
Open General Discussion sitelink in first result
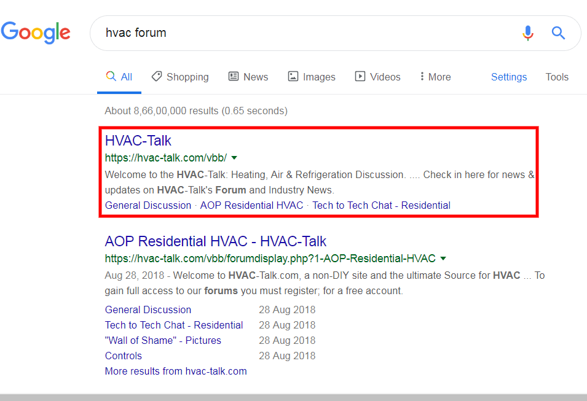pyautogui.click(x=148, y=205)
